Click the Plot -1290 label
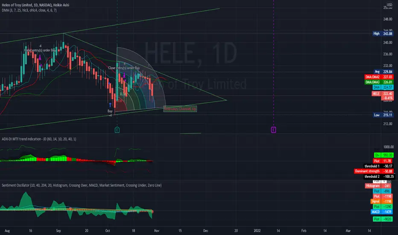The width and height of the screenshot is (398, 235). 383,206
